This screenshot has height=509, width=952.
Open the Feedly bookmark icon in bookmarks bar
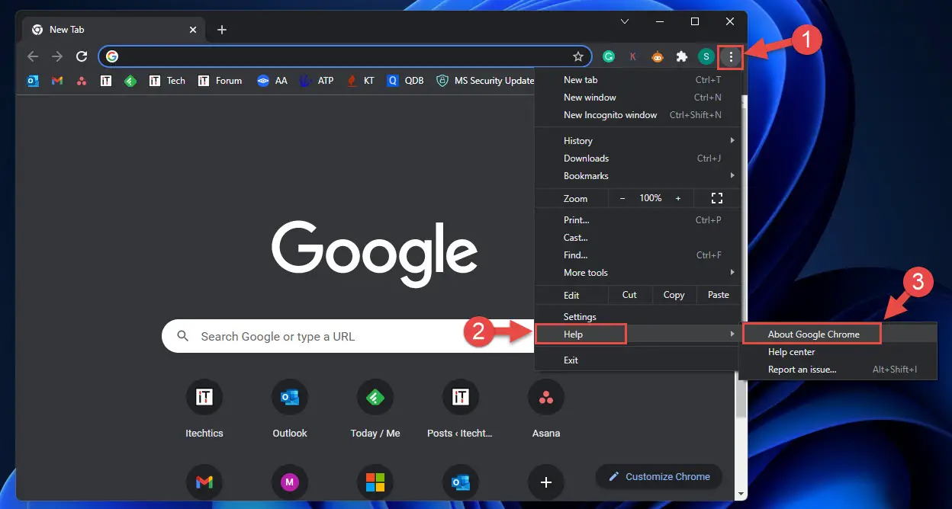coord(130,81)
